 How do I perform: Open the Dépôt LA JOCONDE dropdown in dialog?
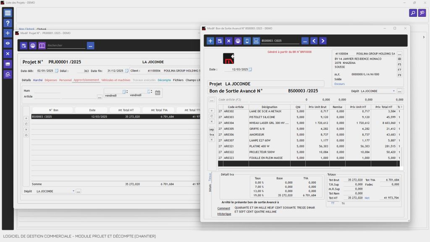click(393, 91)
